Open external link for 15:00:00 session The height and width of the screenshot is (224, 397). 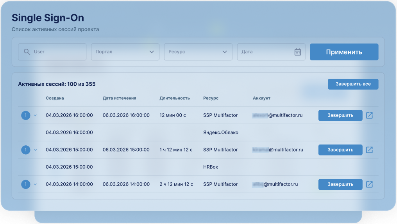coord(369,150)
